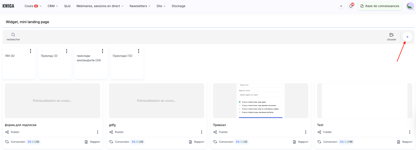Open three-dot menu for Приклади (12) folder
Screen dimensions: 416x150
(139, 51)
